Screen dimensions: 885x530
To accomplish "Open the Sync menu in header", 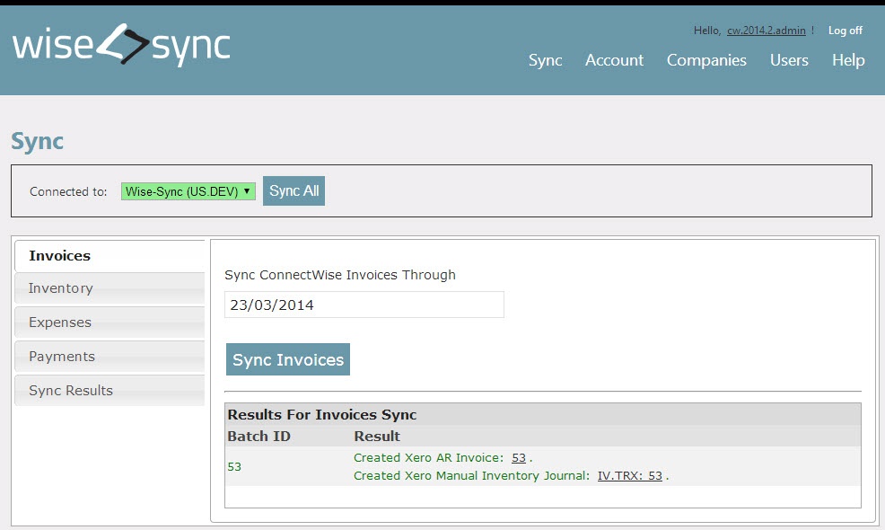I will [545, 60].
